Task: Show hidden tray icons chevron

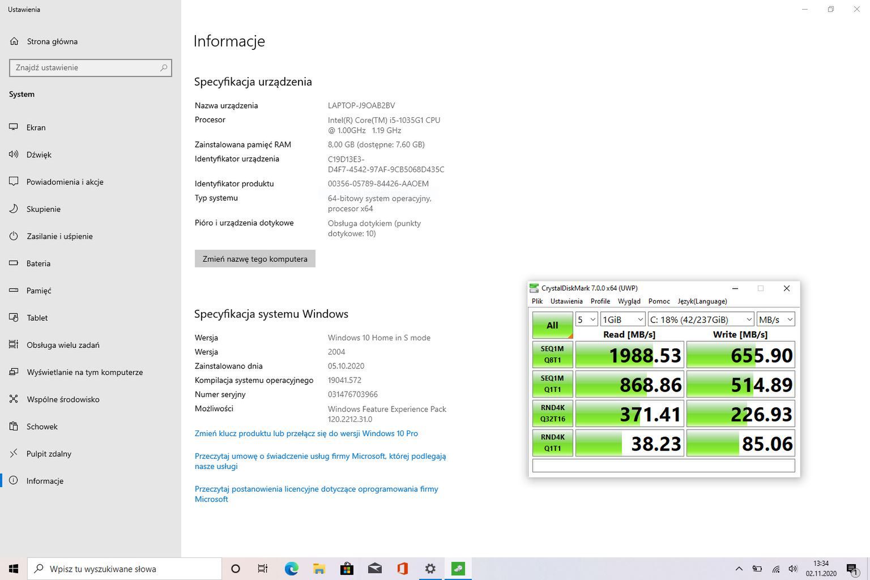Action: (739, 569)
